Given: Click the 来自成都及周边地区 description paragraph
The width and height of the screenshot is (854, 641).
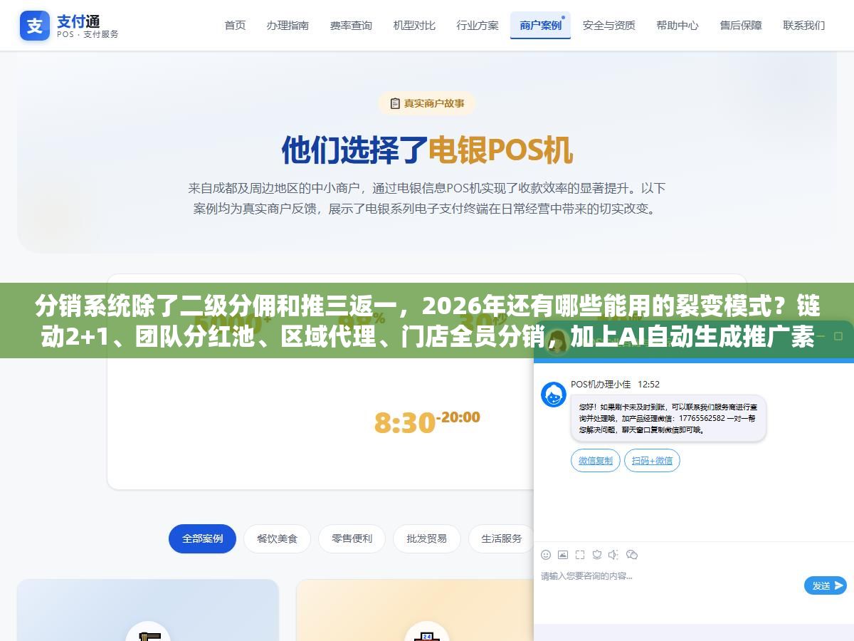Looking at the screenshot, I should [x=427, y=199].
